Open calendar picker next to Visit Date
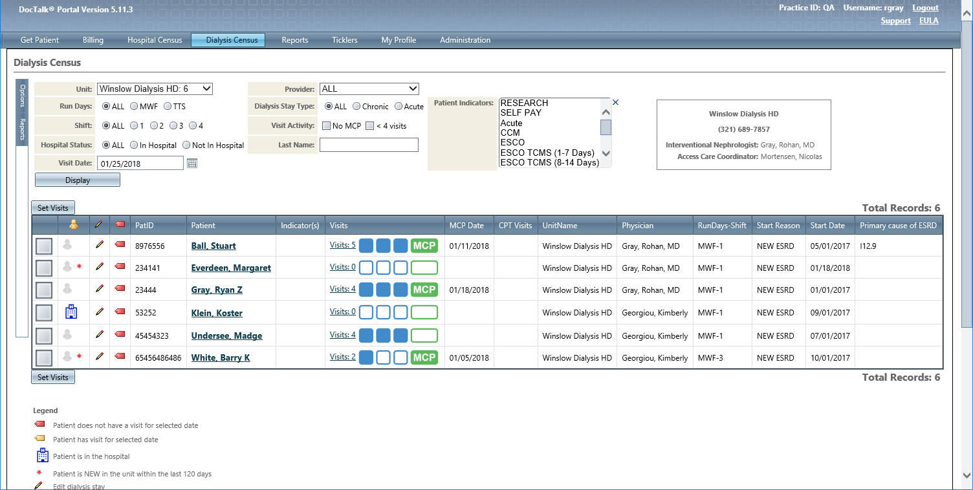The image size is (973, 490). [x=191, y=164]
